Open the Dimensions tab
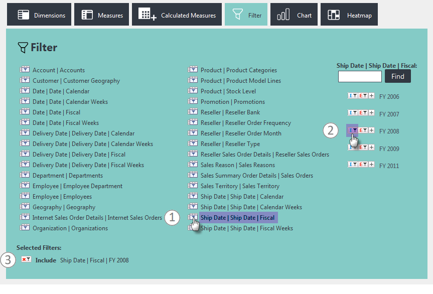Screen dimensions: 433x294 pyautogui.click(x=39, y=15)
